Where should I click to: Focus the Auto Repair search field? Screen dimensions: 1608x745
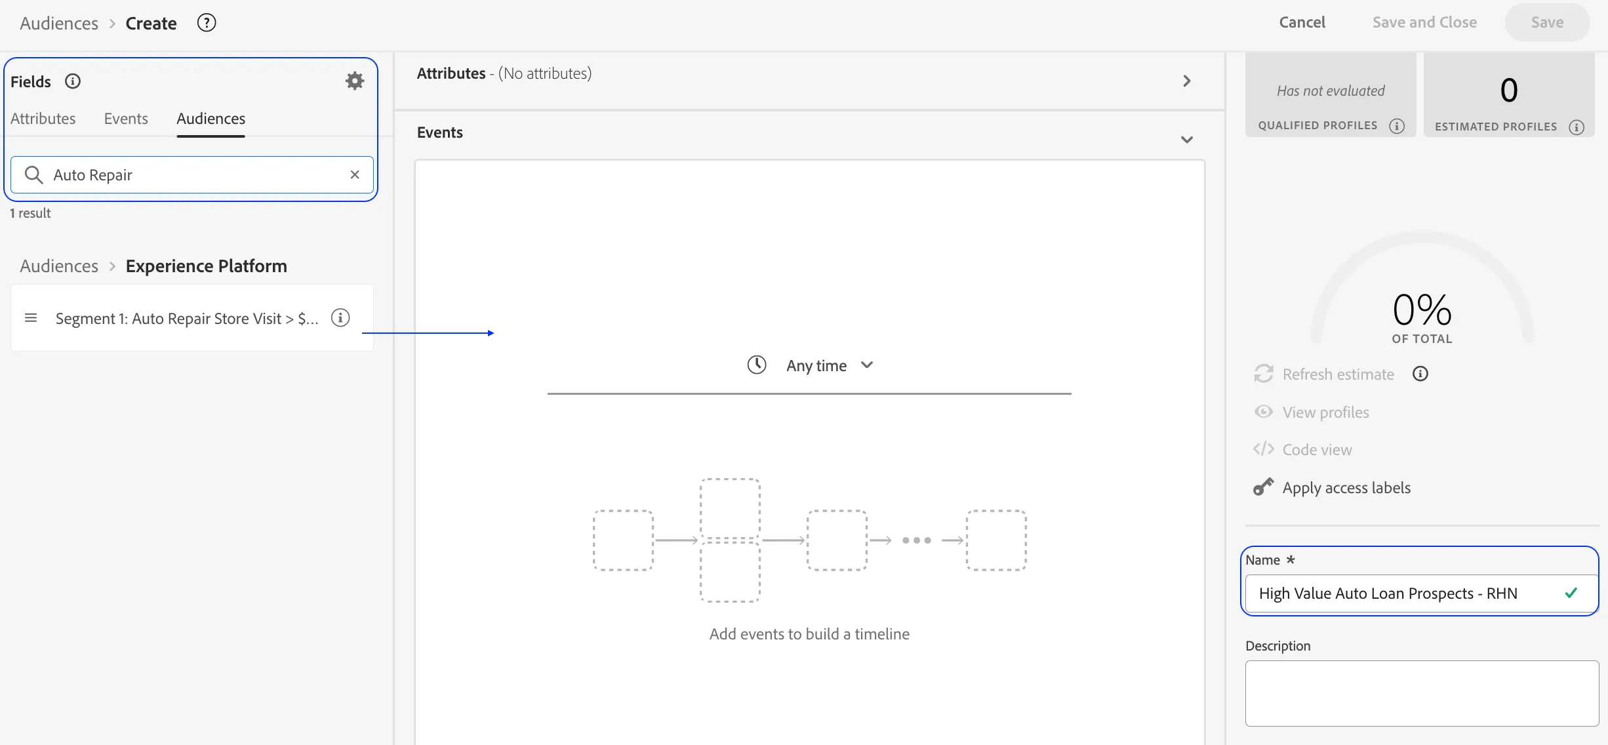coord(192,174)
